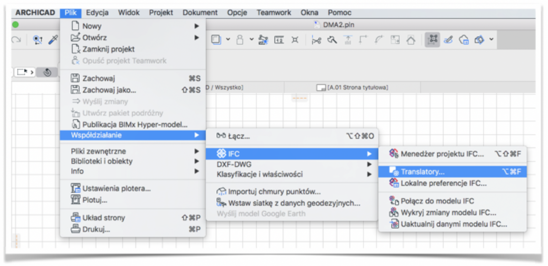Image resolution: width=548 pixels, height=266 pixels.
Task: Open the Edycja menu
Action: (x=97, y=13)
